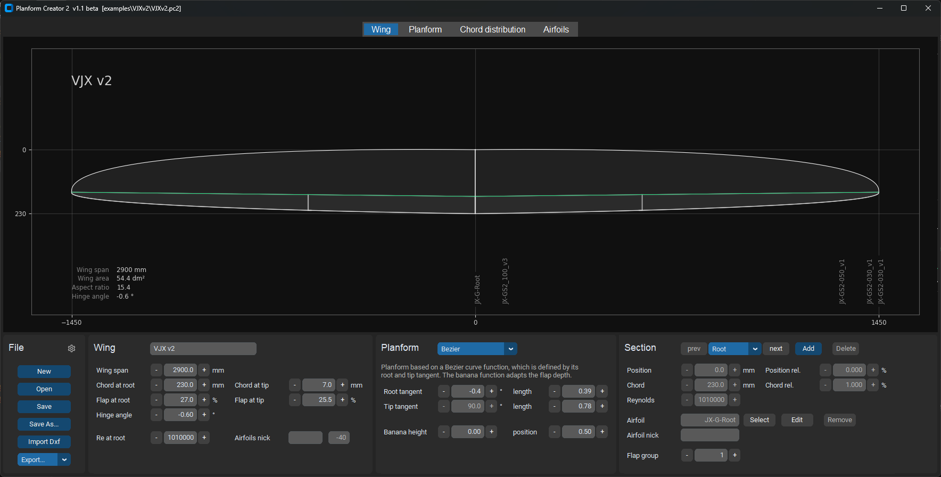Click the Airfoils nick input field

(306, 438)
